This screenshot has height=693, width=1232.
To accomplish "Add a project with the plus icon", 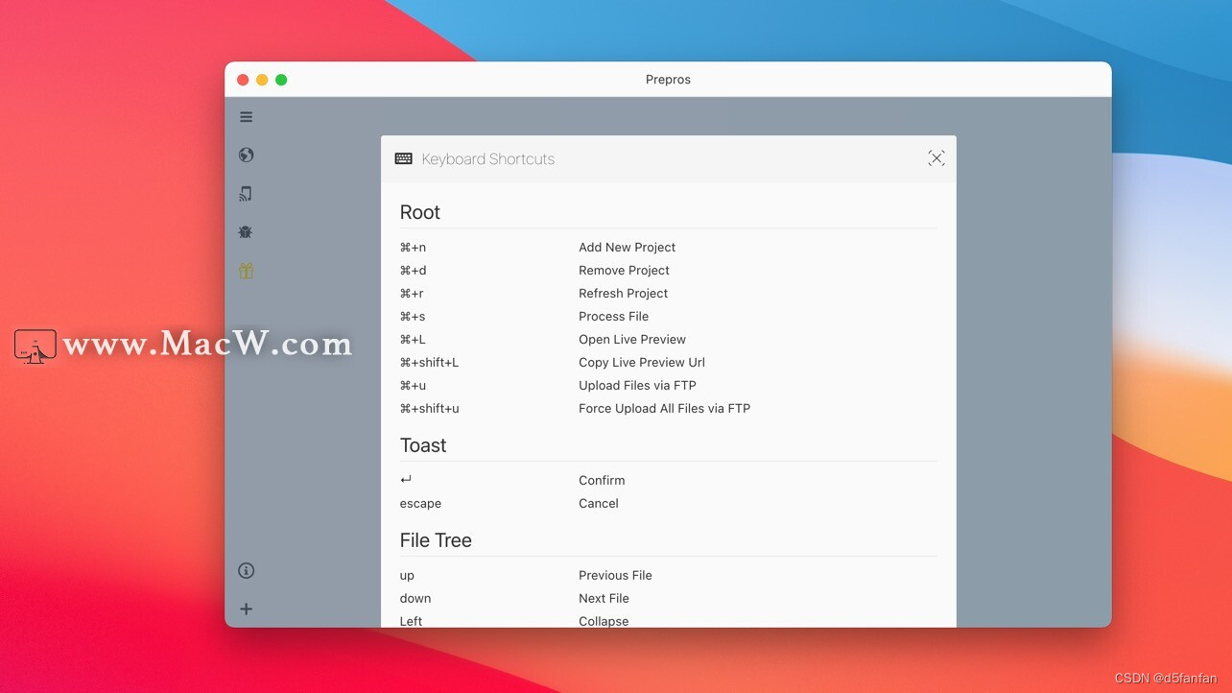I will 246,609.
